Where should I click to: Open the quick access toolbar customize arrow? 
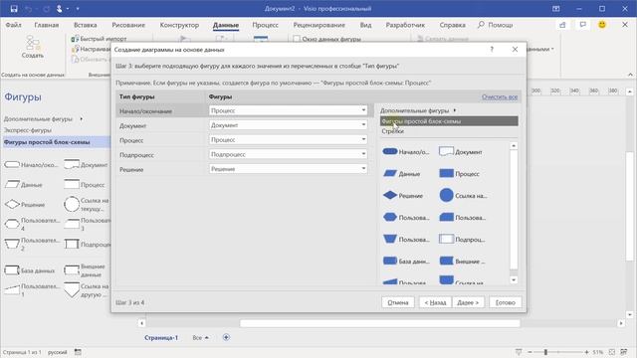click(x=78, y=9)
